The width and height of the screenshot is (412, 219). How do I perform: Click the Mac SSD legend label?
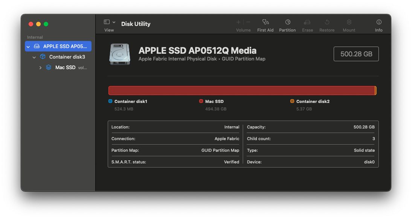(x=214, y=101)
